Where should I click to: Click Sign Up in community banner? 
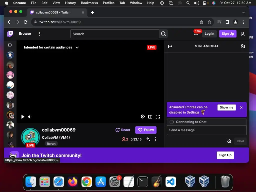[225, 155]
